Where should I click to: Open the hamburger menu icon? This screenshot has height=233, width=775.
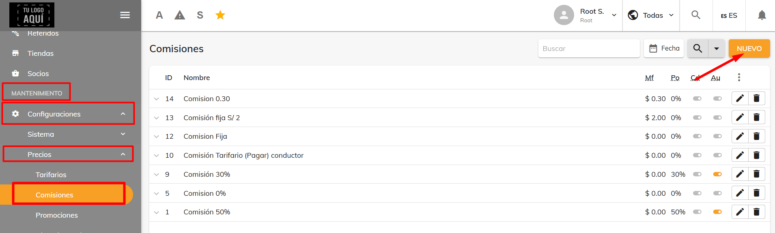[125, 15]
